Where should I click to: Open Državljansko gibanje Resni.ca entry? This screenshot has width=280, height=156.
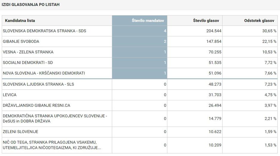click(x=36, y=105)
